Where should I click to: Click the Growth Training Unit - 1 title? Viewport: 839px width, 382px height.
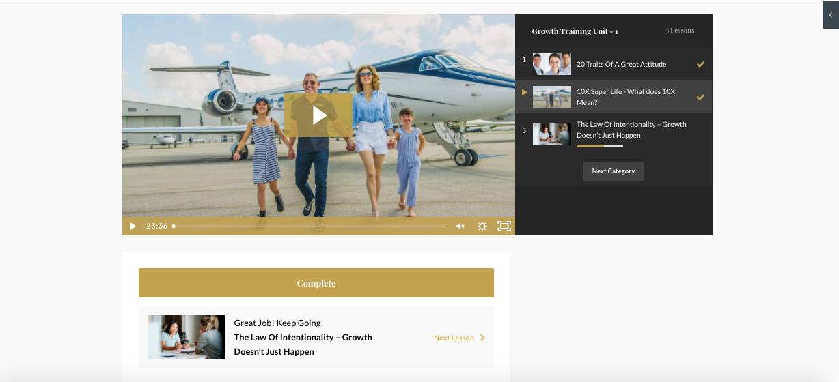click(575, 31)
